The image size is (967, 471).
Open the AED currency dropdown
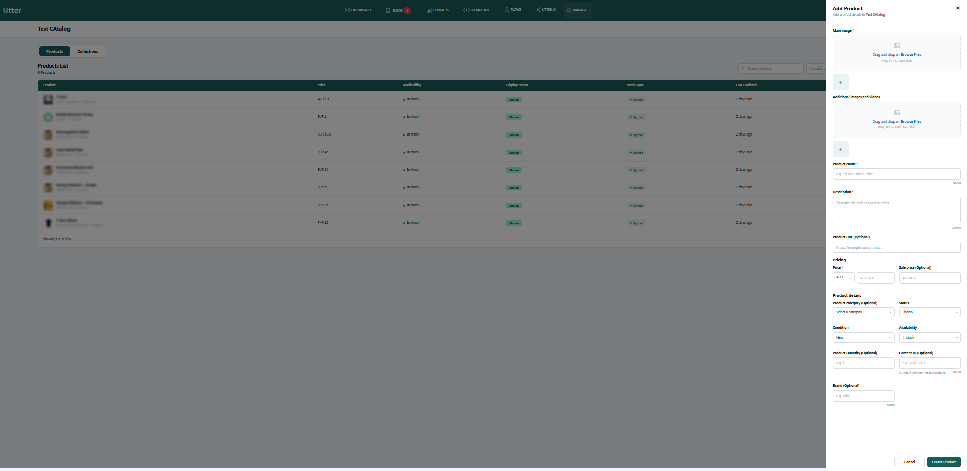pos(844,278)
